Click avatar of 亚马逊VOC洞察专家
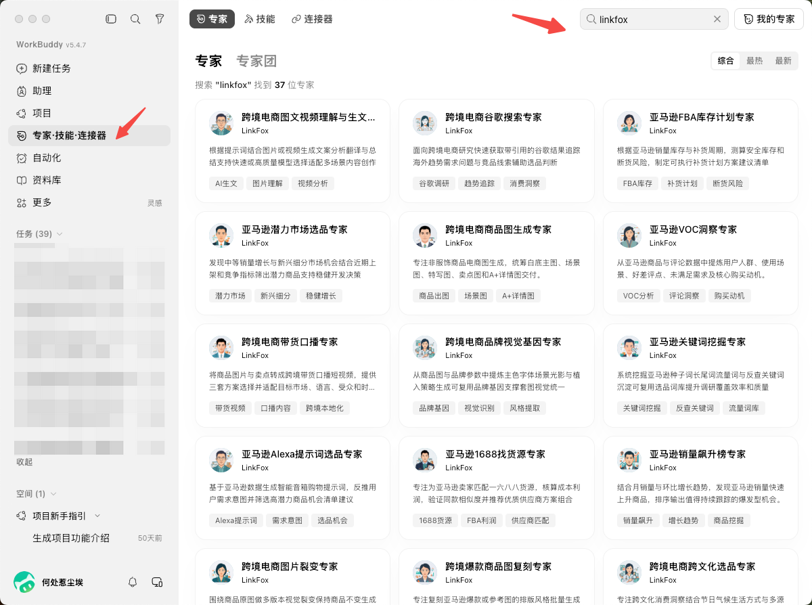 coord(629,236)
